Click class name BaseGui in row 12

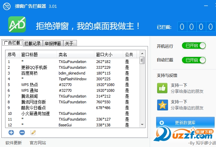pyautogui.click(x=65, y=125)
